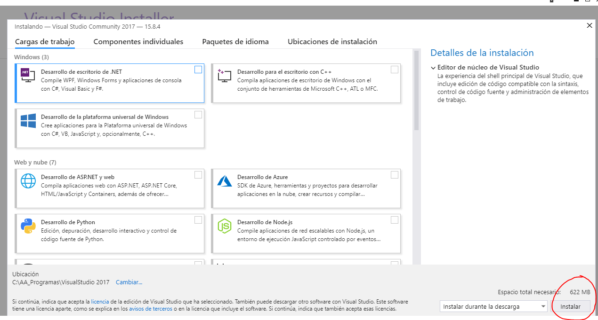Close the installer dialog with the X
598x320 pixels.
pyautogui.click(x=590, y=26)
